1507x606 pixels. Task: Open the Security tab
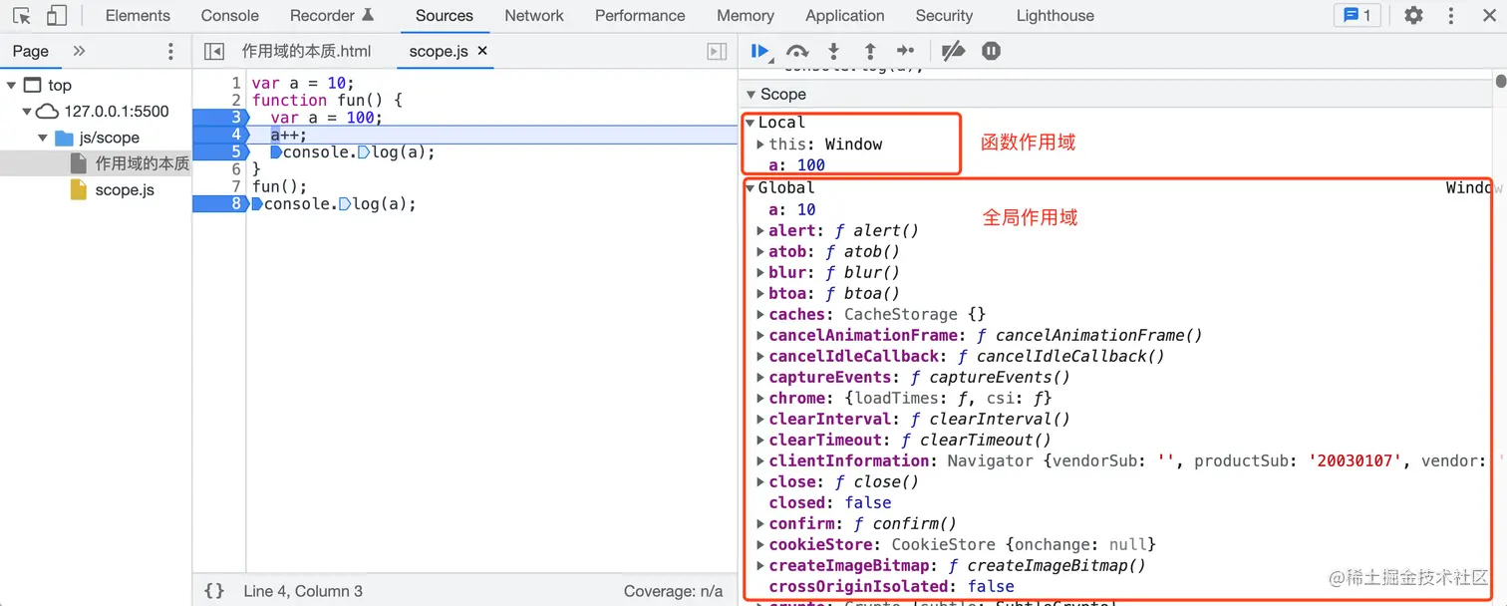pyautogui.click(x=944, y=16)
